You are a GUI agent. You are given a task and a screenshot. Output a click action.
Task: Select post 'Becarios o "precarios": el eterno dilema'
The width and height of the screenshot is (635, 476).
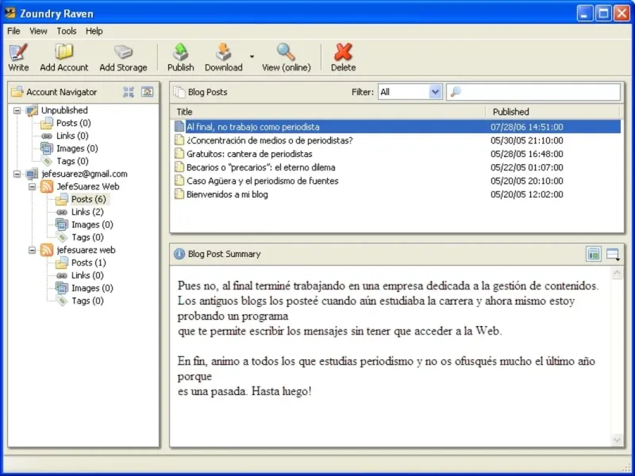(261, 167)
